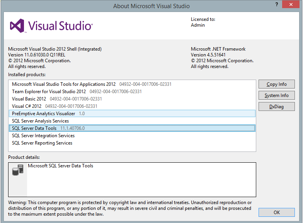The image size is (303, 223).
Task: Click the Licensed to Admin text
Action: 203,22
